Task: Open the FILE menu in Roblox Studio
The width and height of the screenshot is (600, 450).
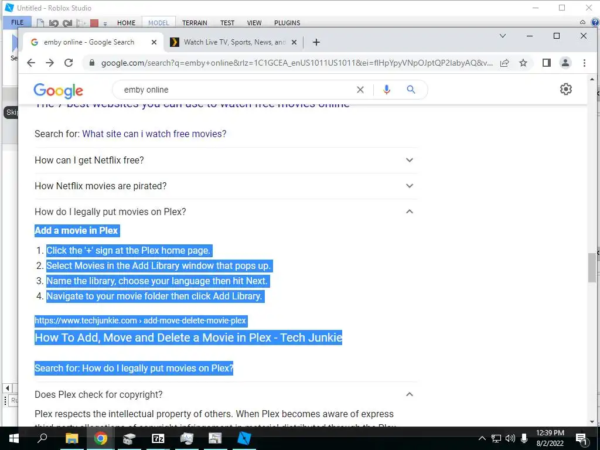Action: click(17, 23)
